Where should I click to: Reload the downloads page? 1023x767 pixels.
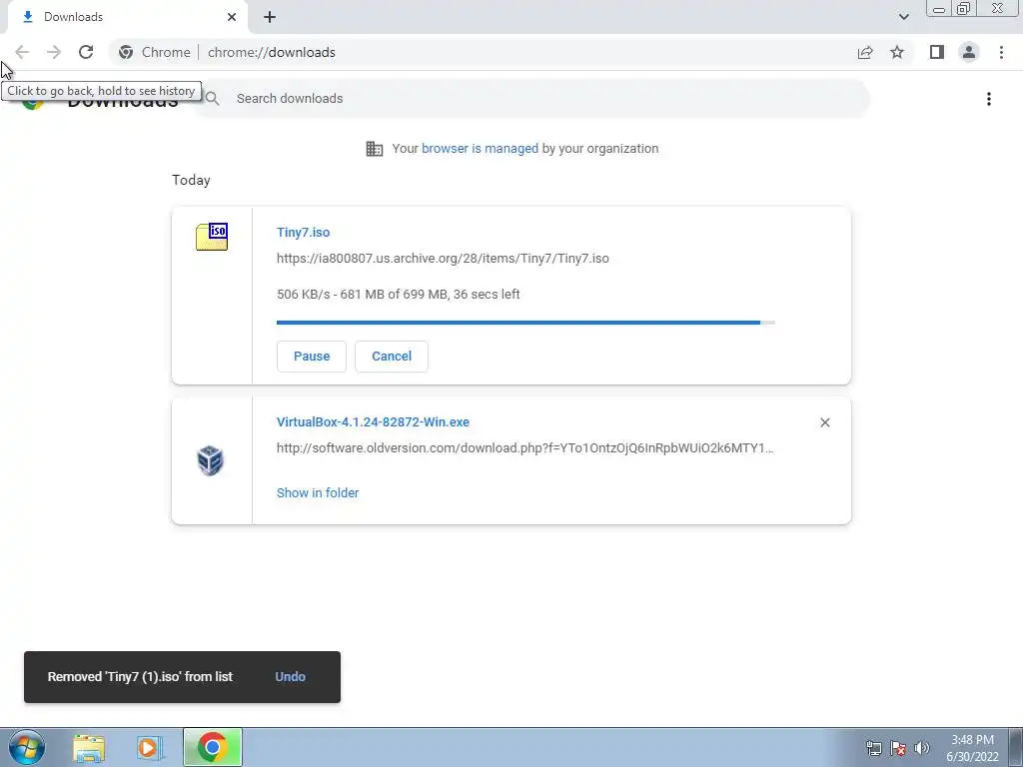click(x=86, y=52)
